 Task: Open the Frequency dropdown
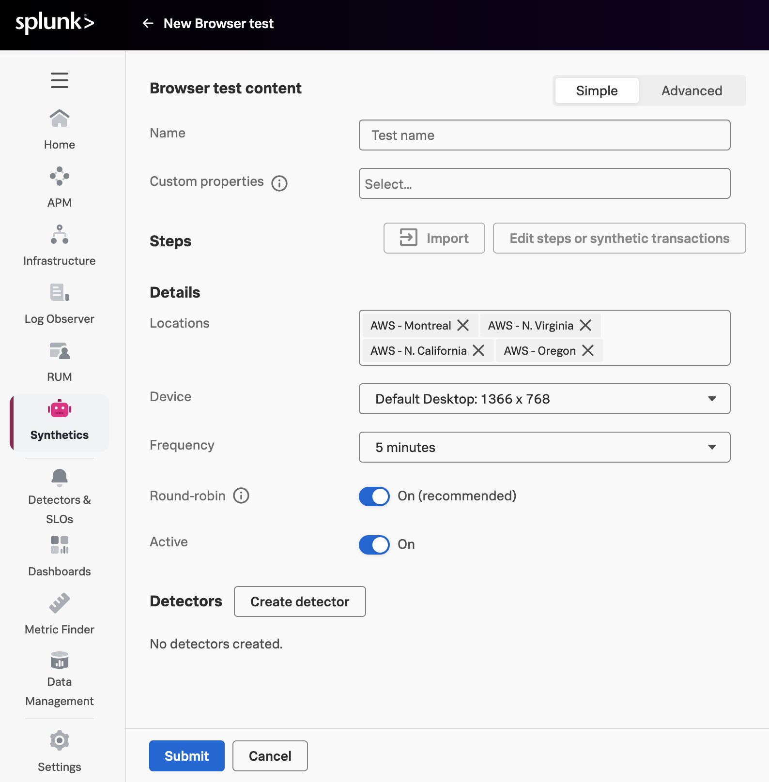coord(544,447)
